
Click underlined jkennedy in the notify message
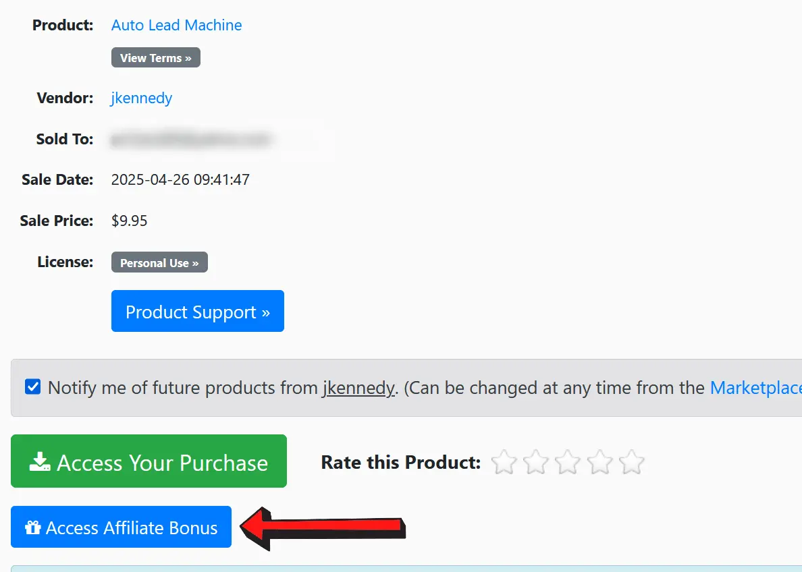pos(358,388)
